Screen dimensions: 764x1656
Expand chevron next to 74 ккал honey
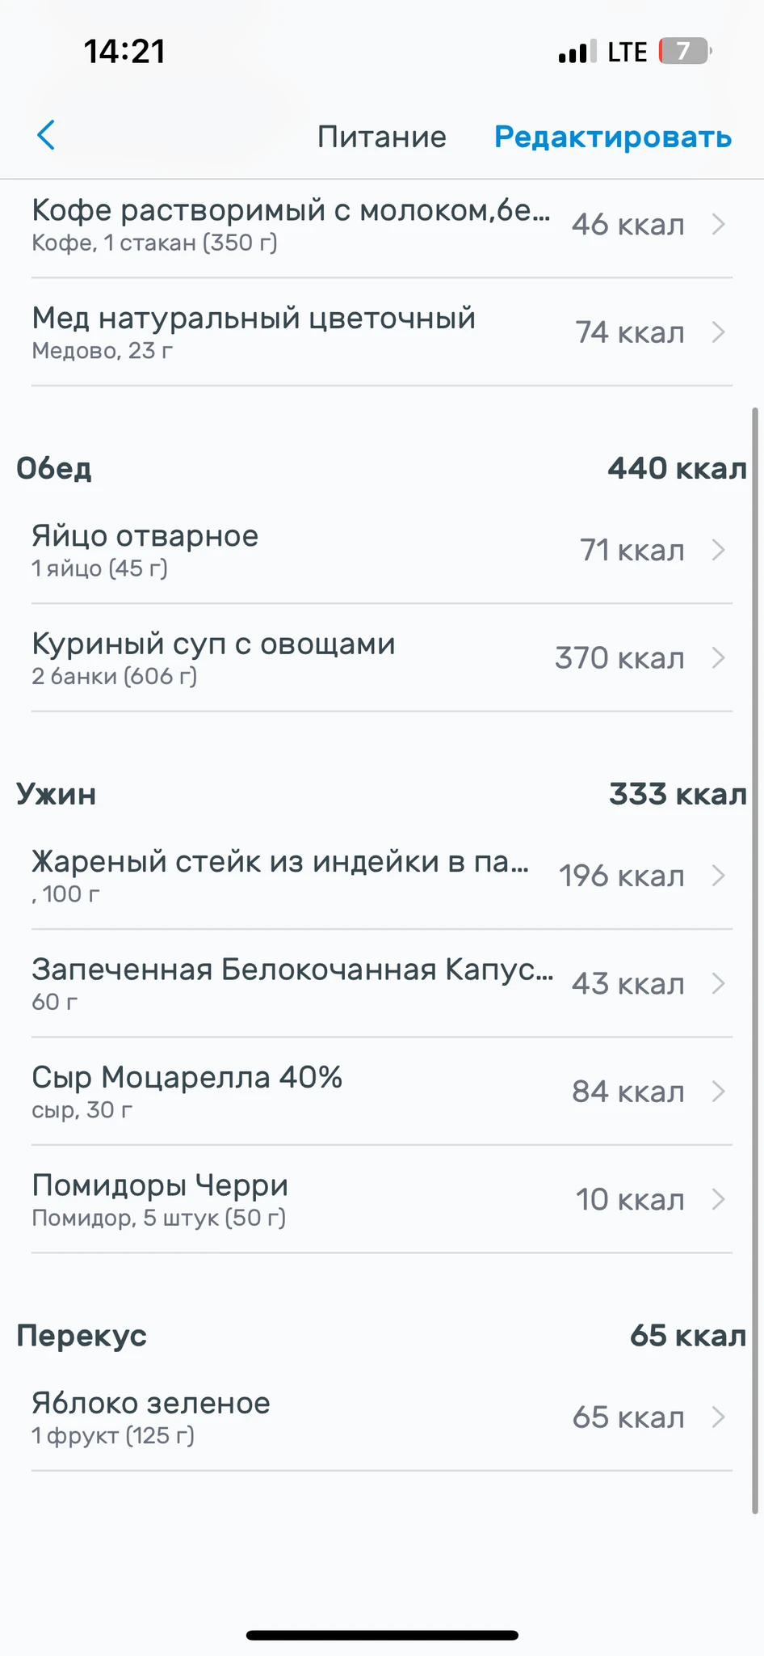[718, 332]
